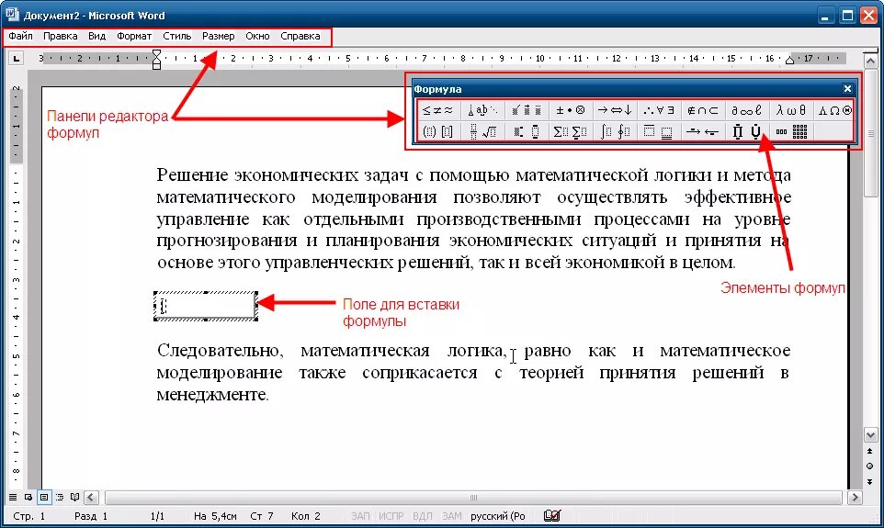Open the relational symbols palette (≤≠≈)

pos(437,110)
